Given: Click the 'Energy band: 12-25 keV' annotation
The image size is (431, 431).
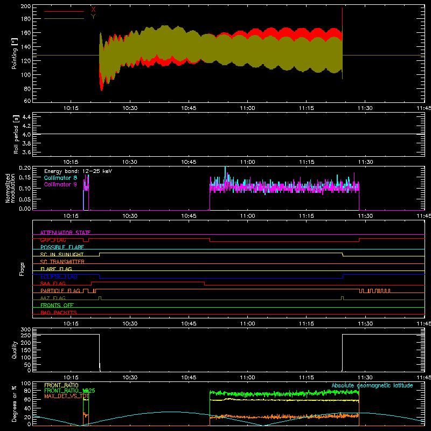Looking at the screenshot, I should tap(78, 171).
